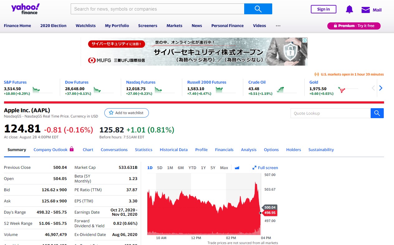Screen dimensions: 394x245
Task: Open the Financials tab
Action: click(x=224, y=150)
